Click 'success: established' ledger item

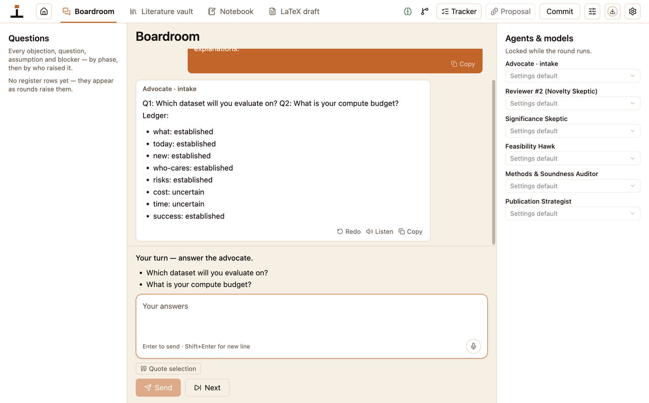189,216
